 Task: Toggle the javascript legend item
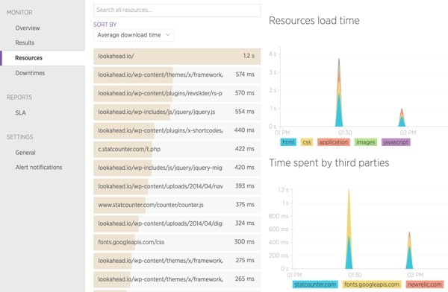396,142
